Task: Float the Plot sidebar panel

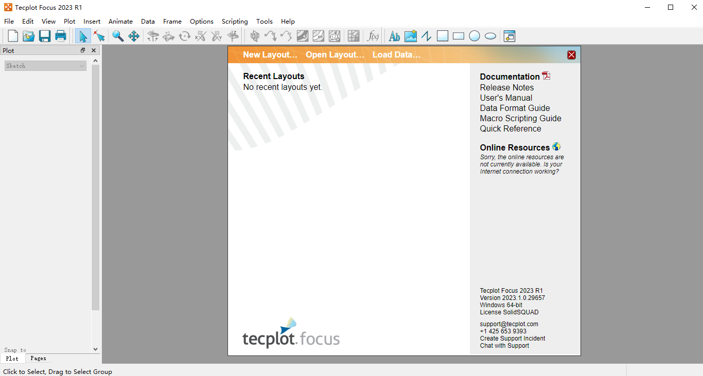Action: click(x=83, y=50)
